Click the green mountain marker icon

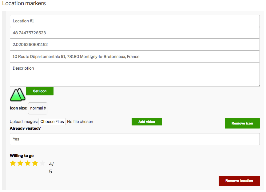click(x=18, y=95)
